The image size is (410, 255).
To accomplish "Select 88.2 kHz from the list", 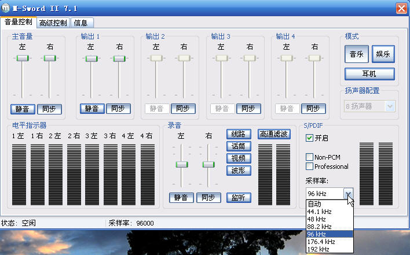I will [330, 227].
